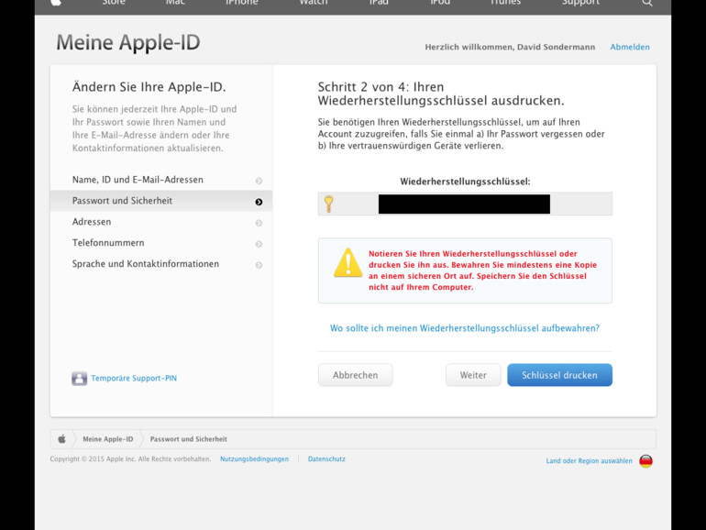Image resolution: width=706 pixels, height=530 pixels.
Task: Open the Datenschutz footer link
Action: point(326,458)
